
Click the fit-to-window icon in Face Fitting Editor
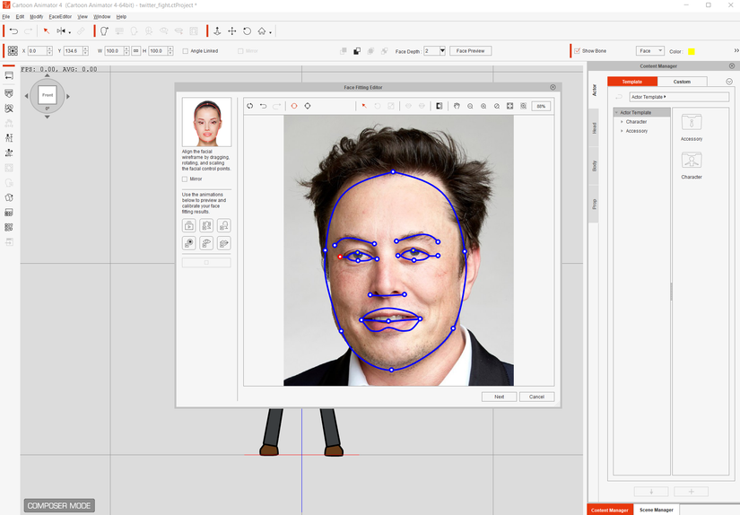coord(510,106)
